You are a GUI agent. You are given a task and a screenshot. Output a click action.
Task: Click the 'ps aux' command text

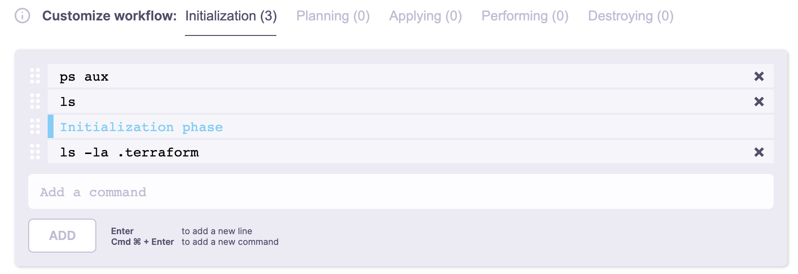click(84, 77)
